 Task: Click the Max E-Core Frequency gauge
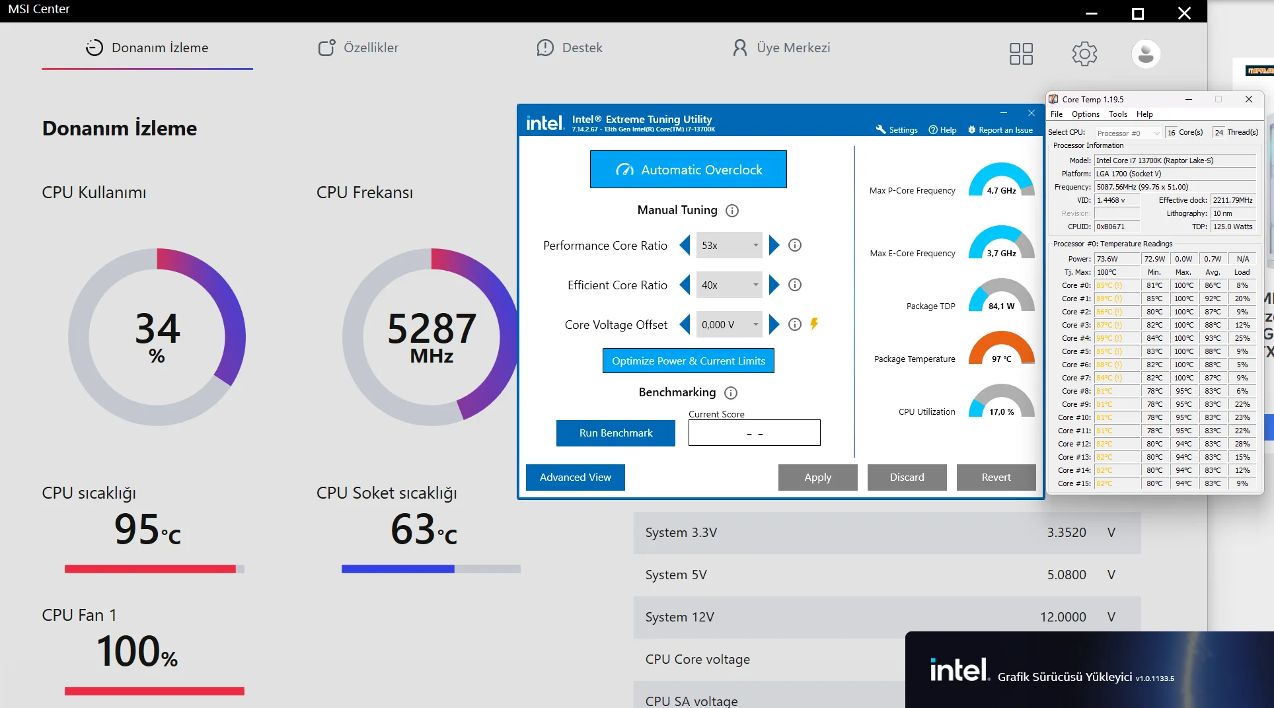click(x=1002, y=242)
